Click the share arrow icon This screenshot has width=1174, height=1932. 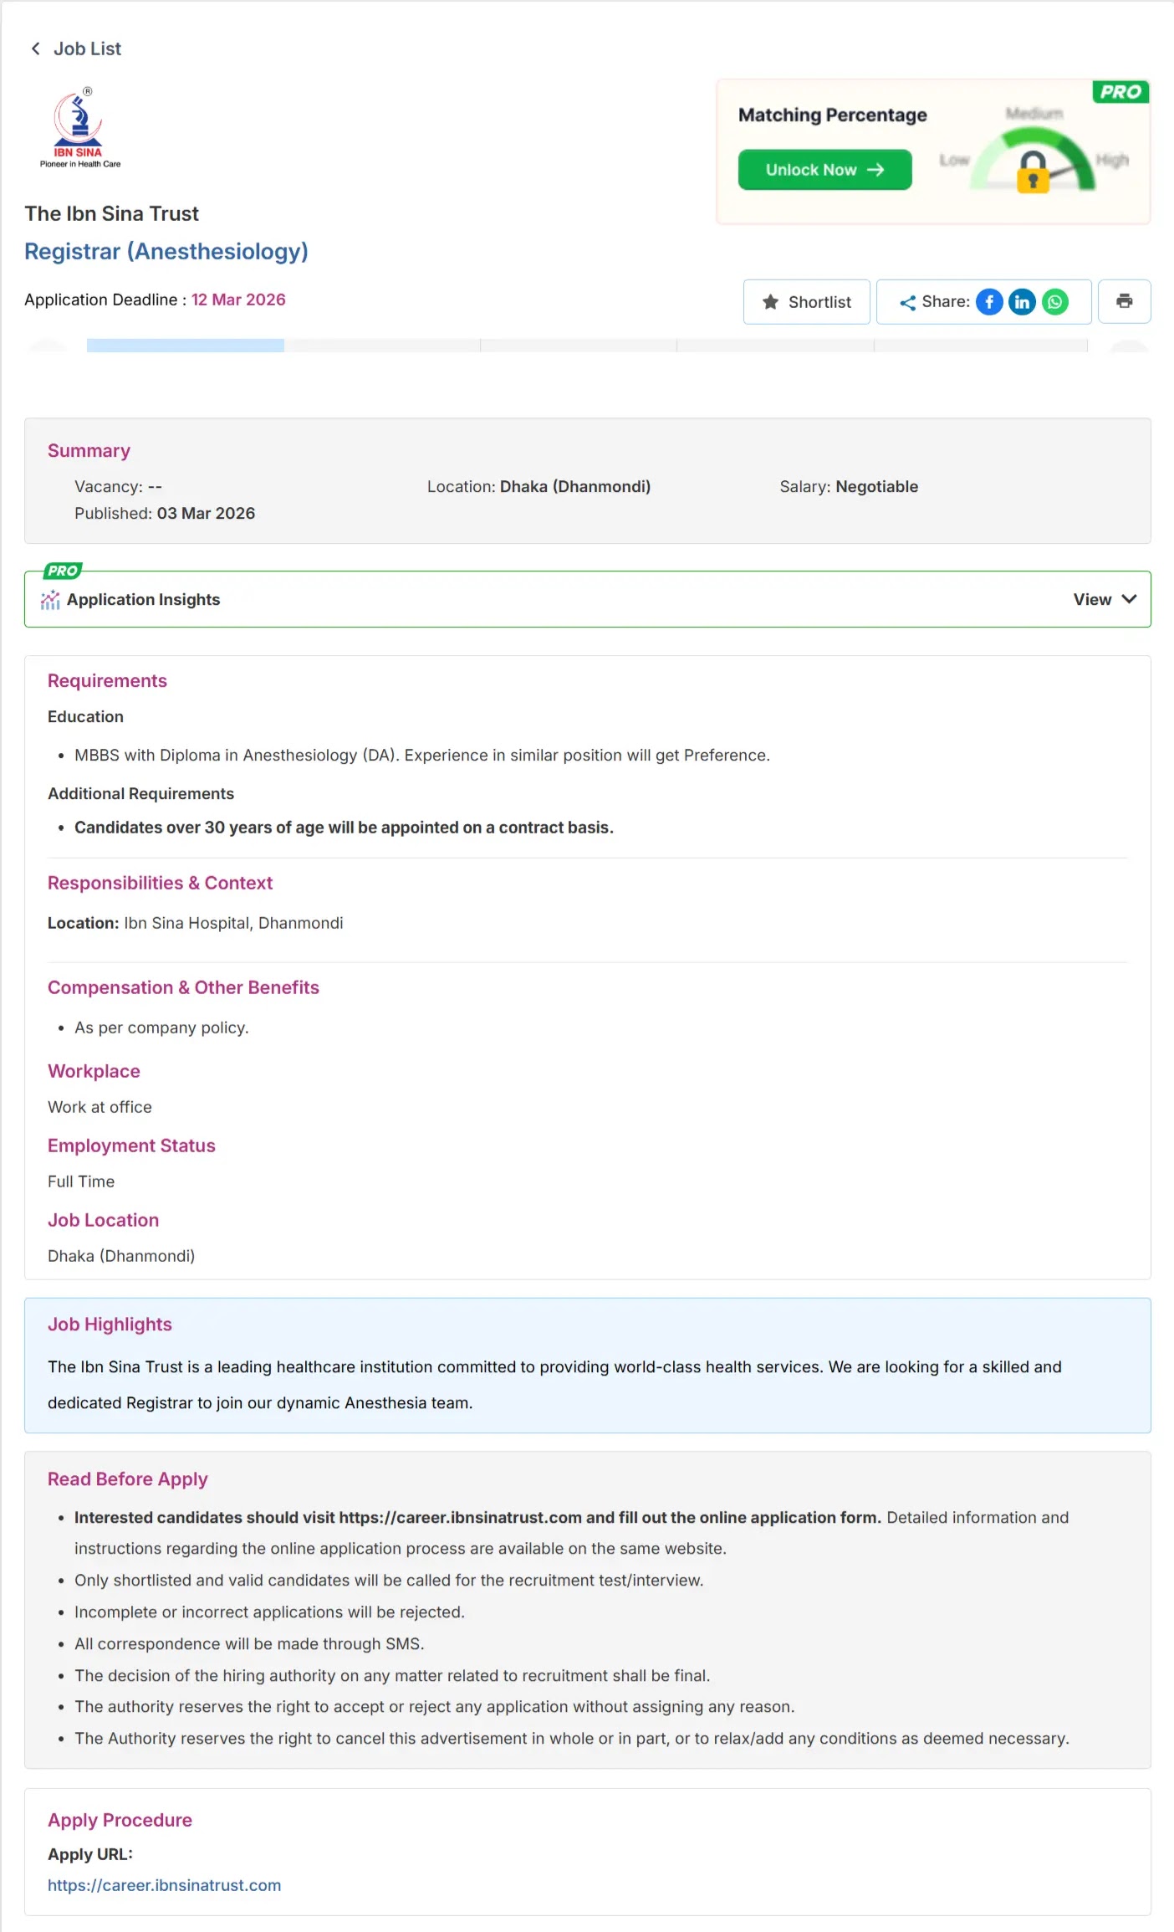pyautogui.click(x=907, y=303)
